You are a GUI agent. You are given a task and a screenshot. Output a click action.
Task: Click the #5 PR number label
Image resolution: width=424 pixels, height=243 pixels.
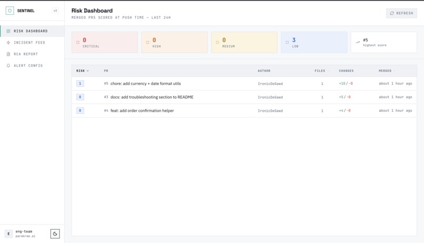click(x=106, y=83)
